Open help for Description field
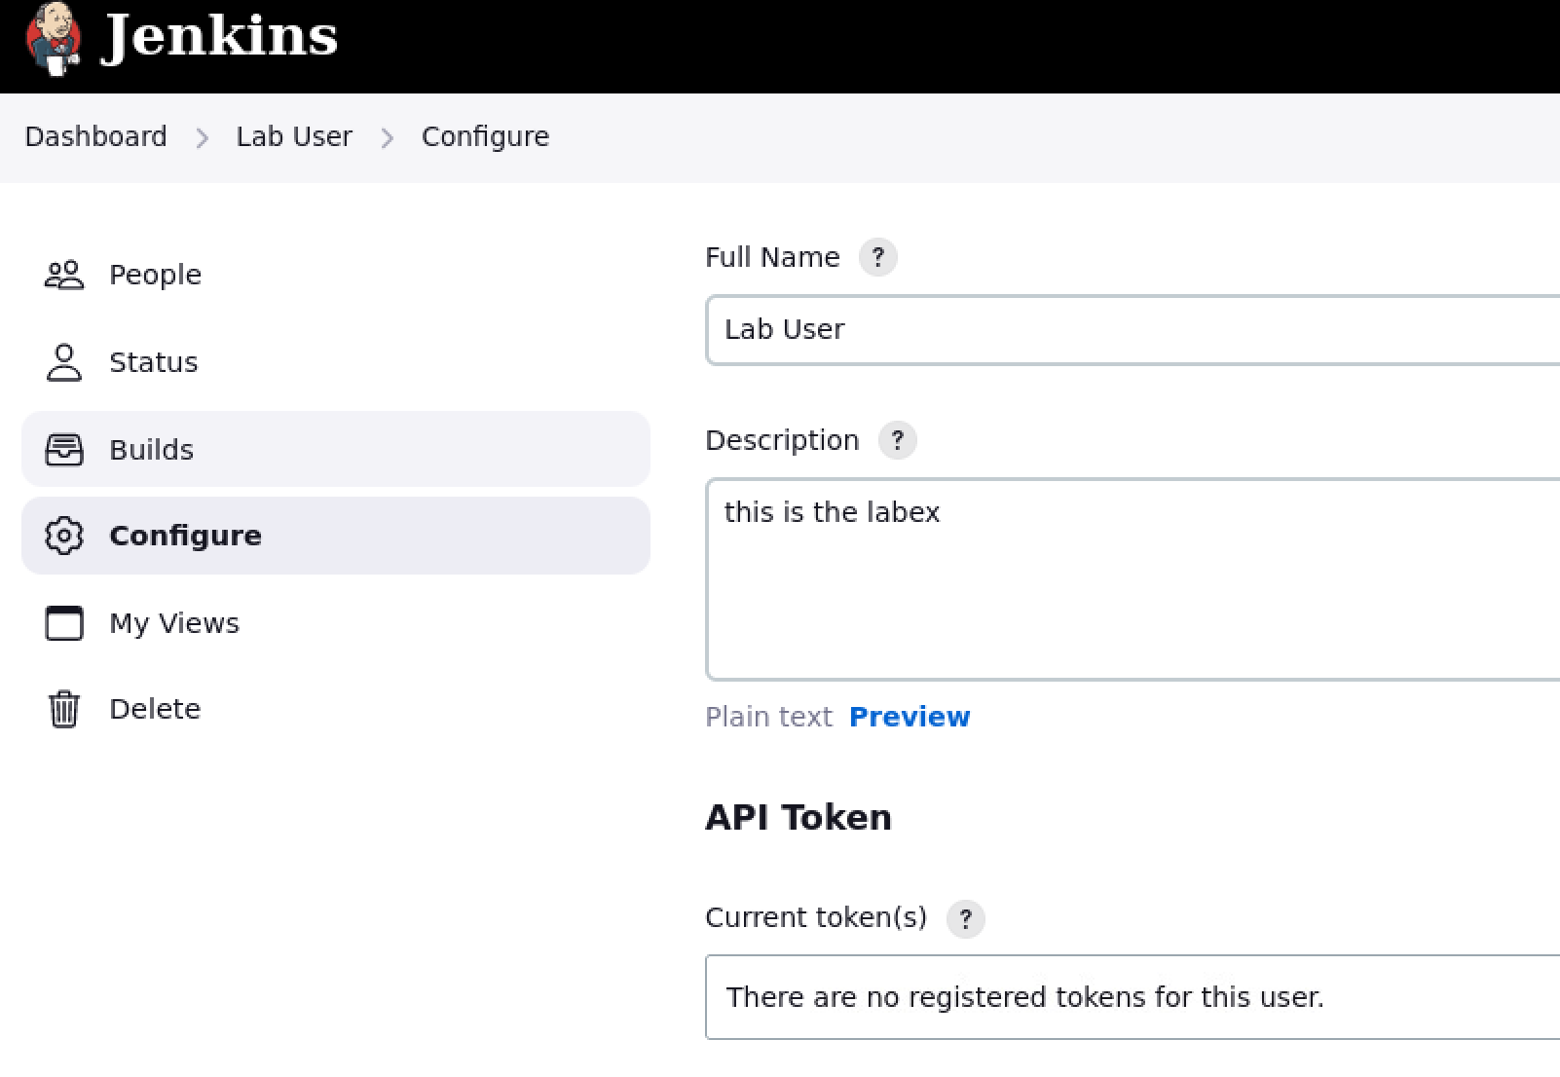This screenshot has height=1077, width=1560. coord(897,440)
